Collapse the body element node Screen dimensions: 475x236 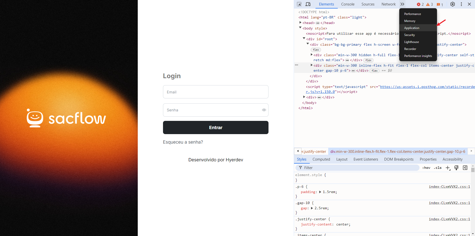pos(300,28)
